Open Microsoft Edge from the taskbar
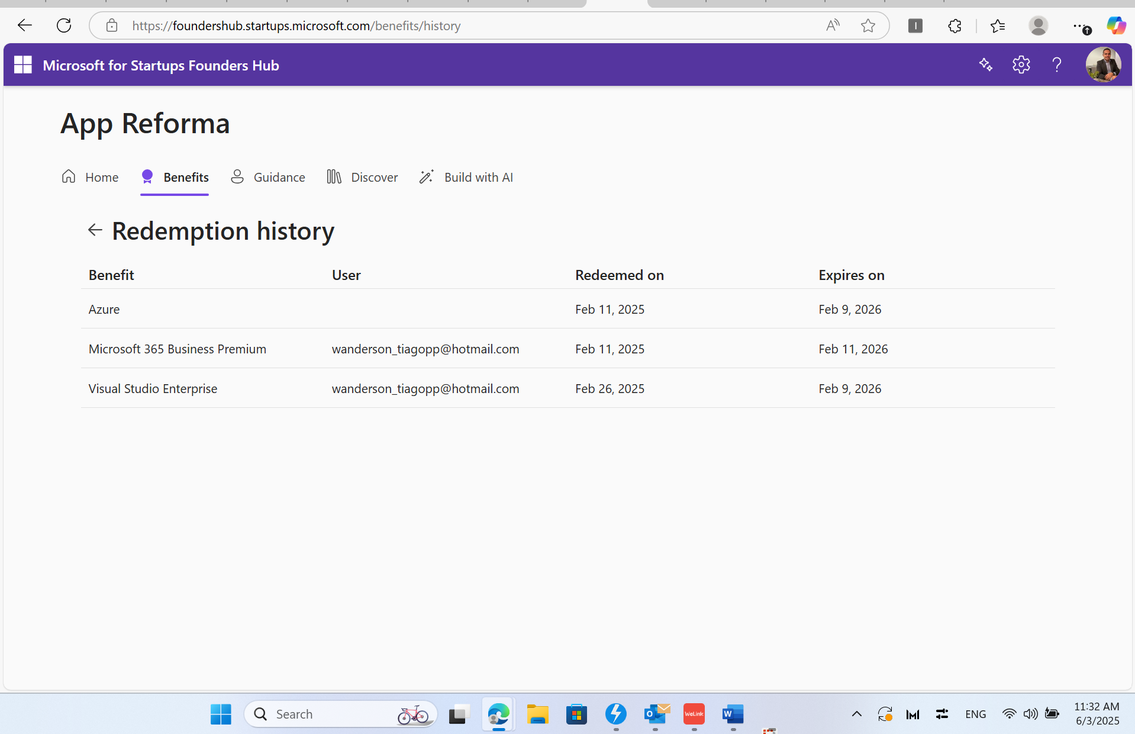 click(x=498, y=714)
